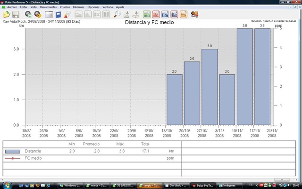Click the Windows Start orb

pyautogui.click(x=7, y=185)
